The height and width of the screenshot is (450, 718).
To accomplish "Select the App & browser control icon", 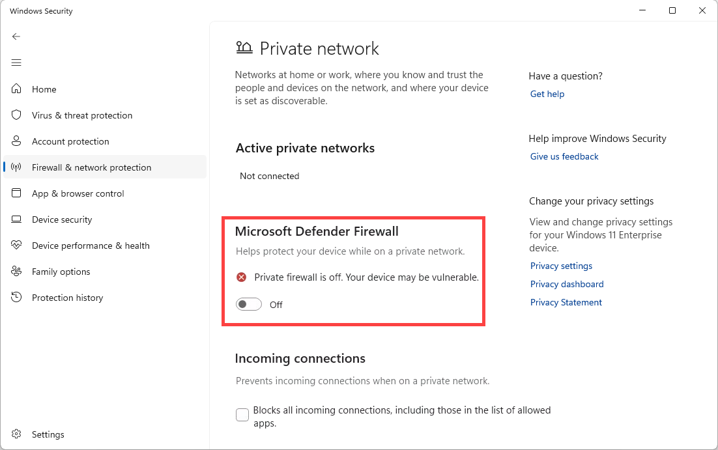I will [16, 193].
